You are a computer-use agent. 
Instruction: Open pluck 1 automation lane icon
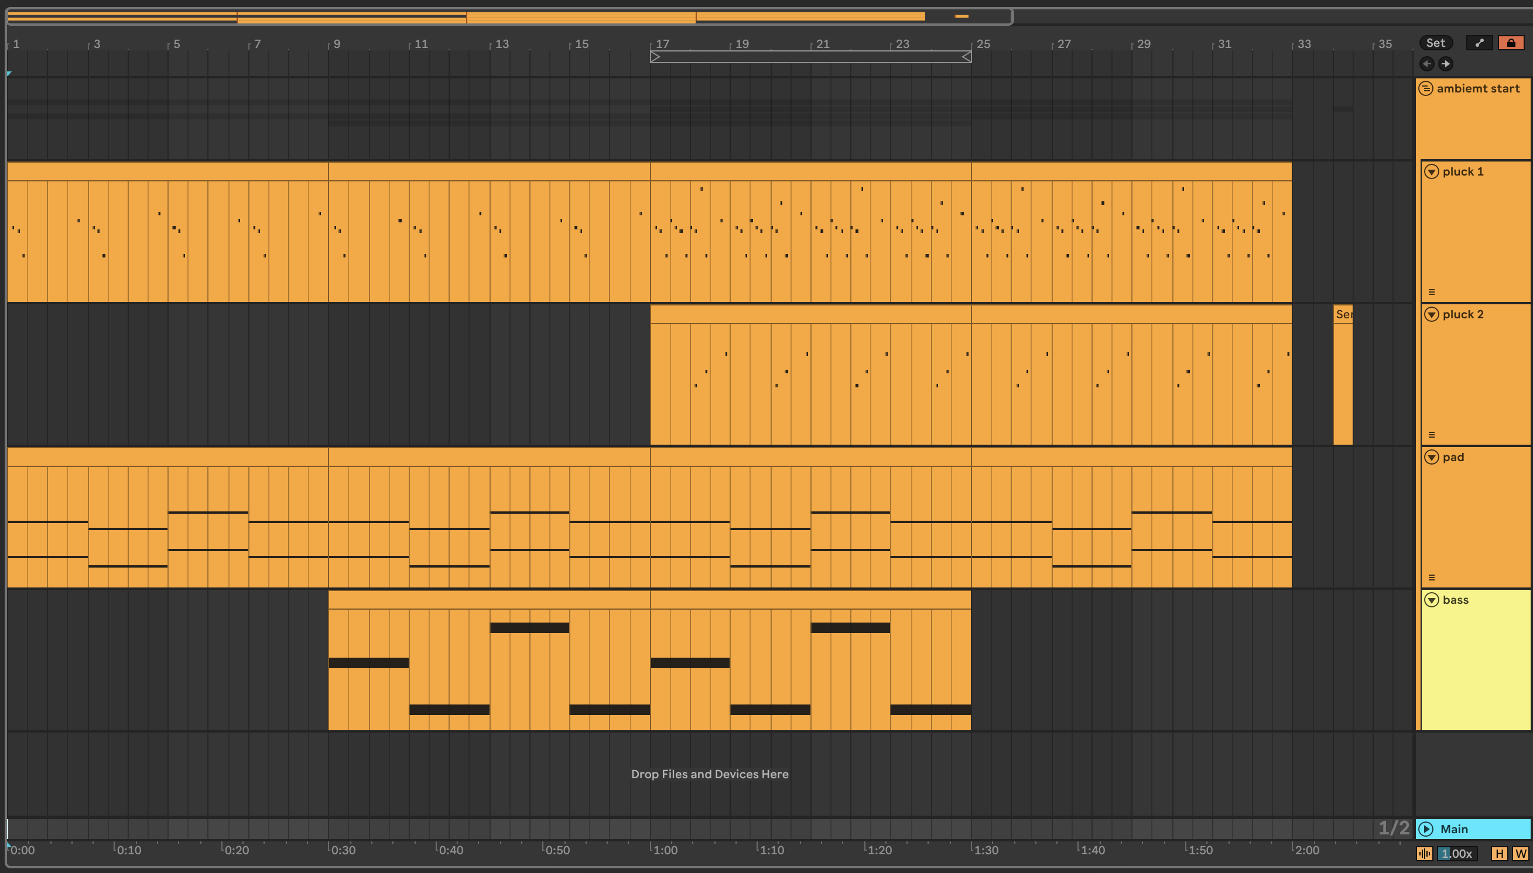point(1432,292)
